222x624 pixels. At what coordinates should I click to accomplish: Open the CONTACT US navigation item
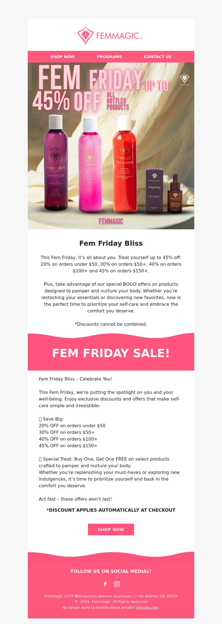158,57
